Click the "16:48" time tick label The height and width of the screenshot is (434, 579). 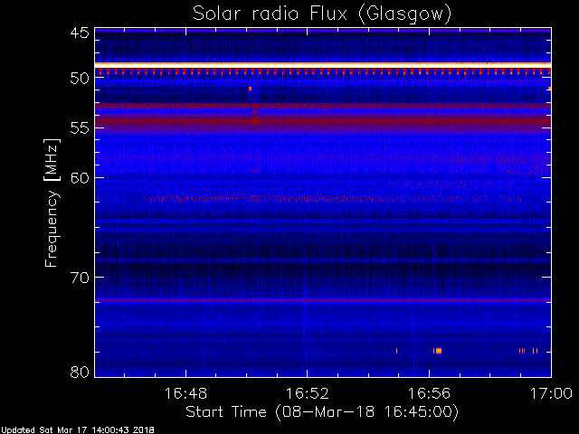click(x=185, y=393)
